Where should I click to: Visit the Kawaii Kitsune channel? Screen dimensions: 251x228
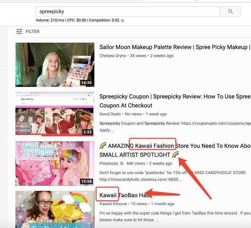click(x=113, y=204)
